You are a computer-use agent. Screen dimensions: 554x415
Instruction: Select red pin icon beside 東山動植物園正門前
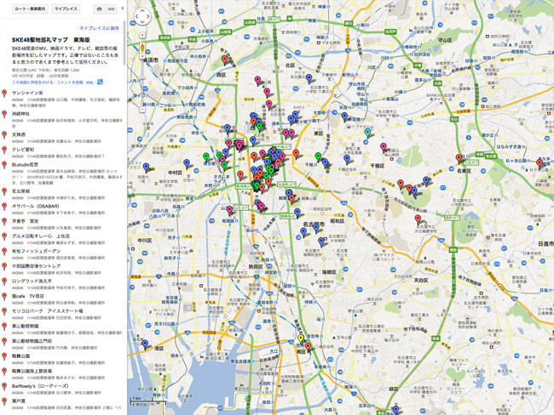[x=4, y=341]
